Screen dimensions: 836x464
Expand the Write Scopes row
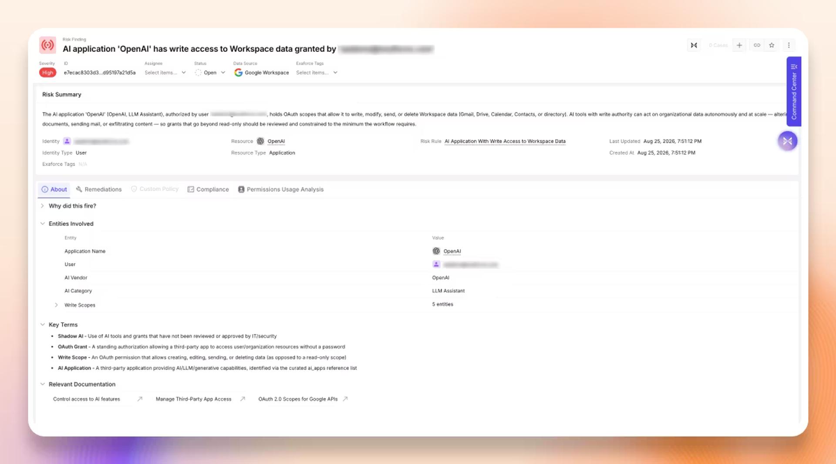56,305
